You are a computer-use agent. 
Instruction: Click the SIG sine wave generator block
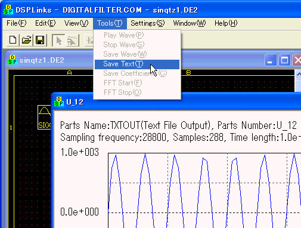[x=44, y=118]
